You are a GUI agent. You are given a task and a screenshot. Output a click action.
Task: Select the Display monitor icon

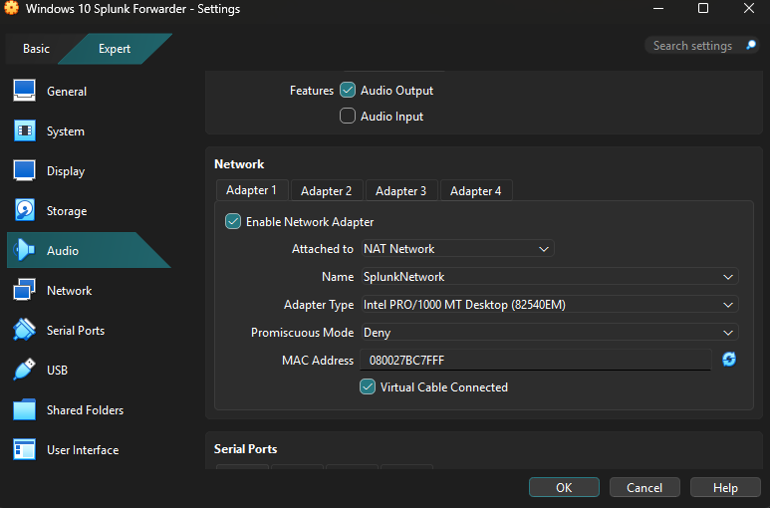coord(24,170)
